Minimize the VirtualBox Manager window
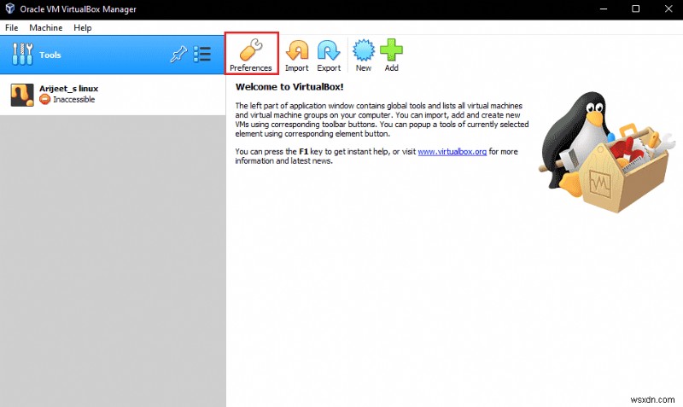The image size is (683, 407). click(604, 9)
